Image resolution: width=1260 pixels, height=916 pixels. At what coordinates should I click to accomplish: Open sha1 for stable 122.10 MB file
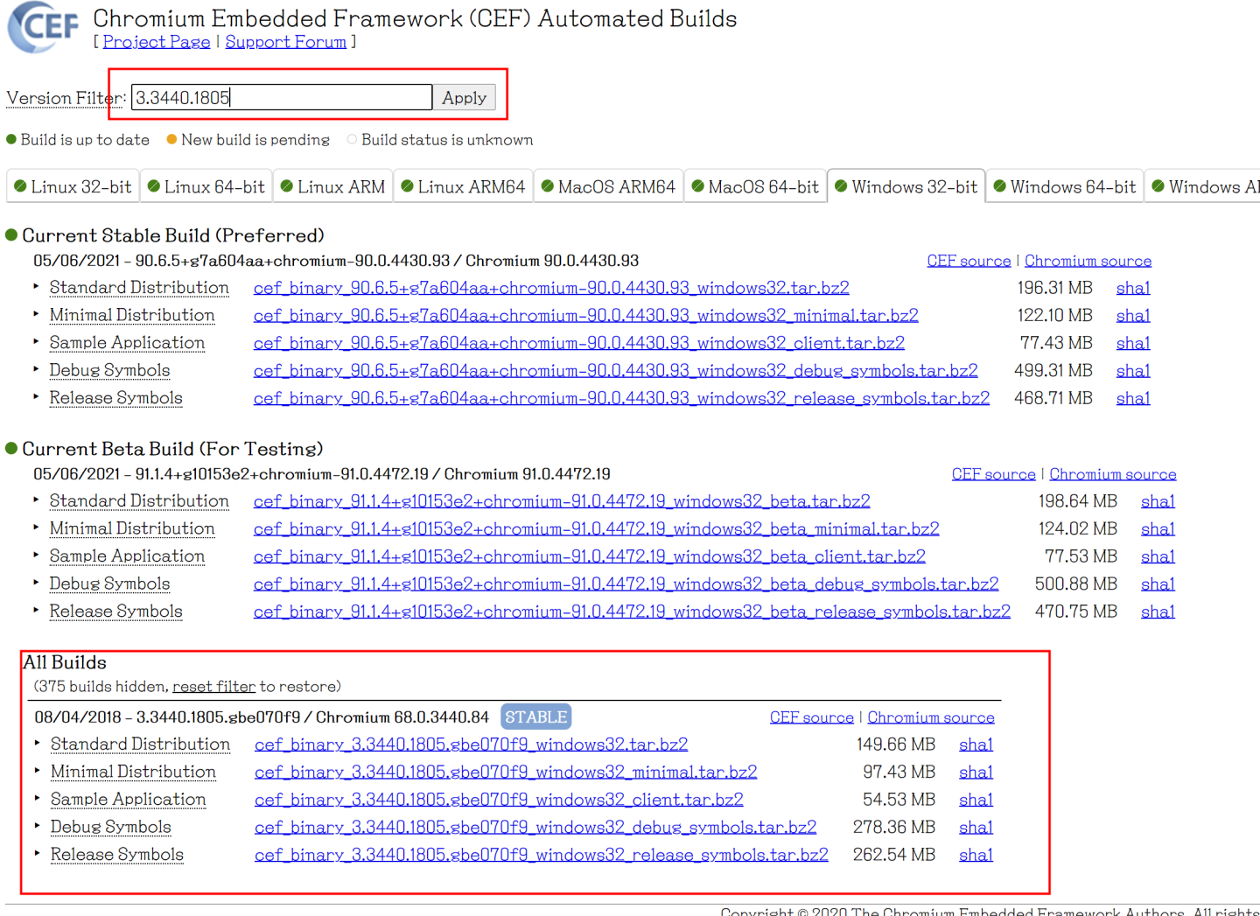click(1133, 315)
